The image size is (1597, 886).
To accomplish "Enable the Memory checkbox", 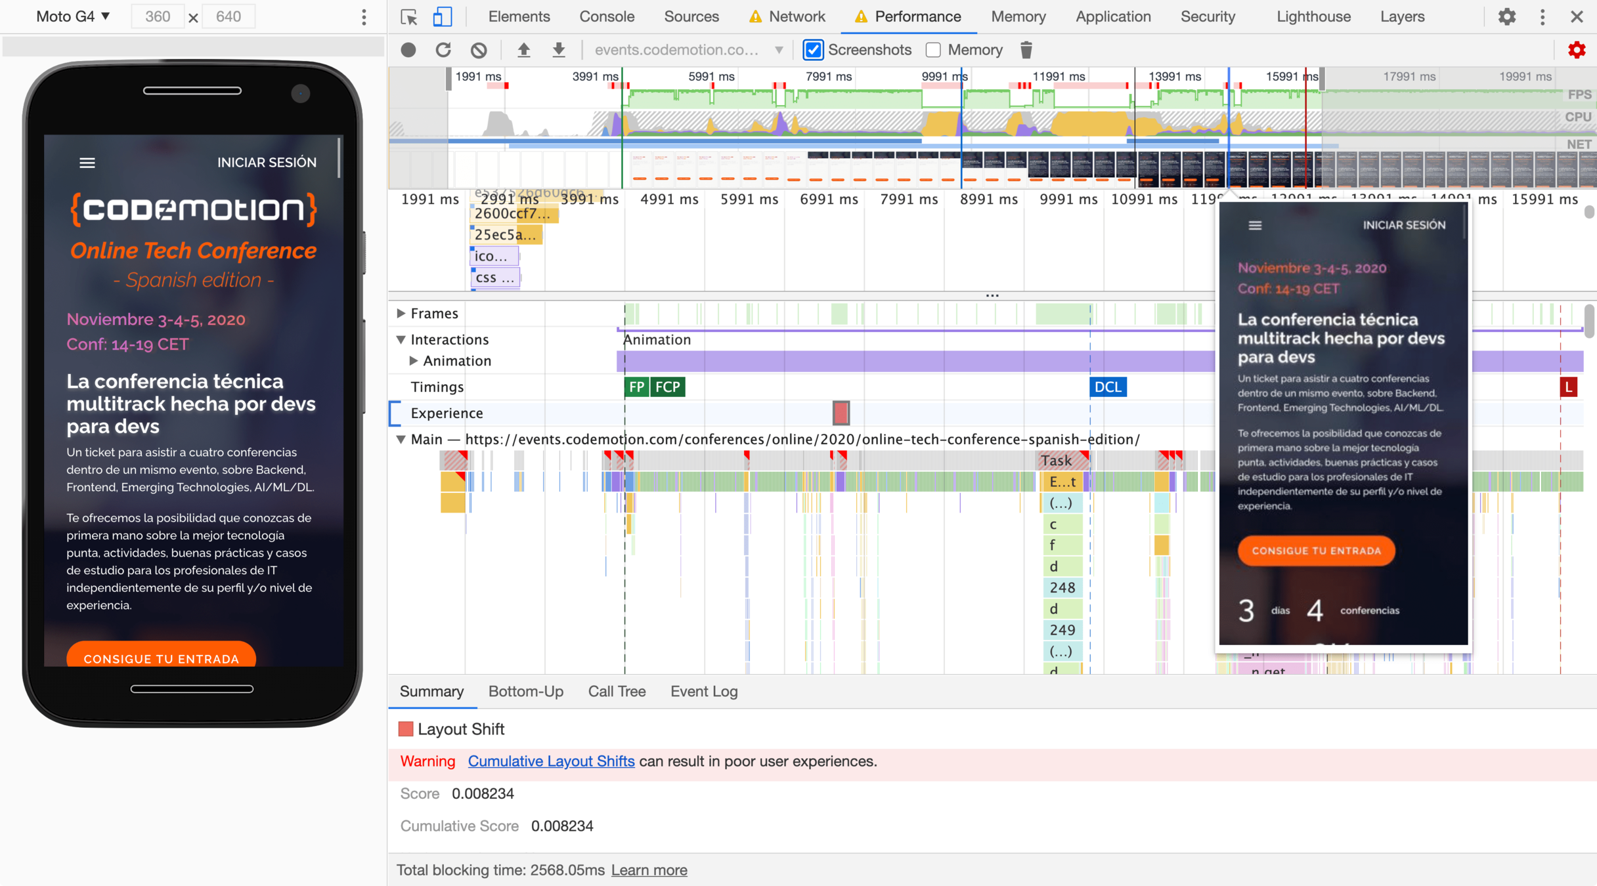I will [933, 50].
